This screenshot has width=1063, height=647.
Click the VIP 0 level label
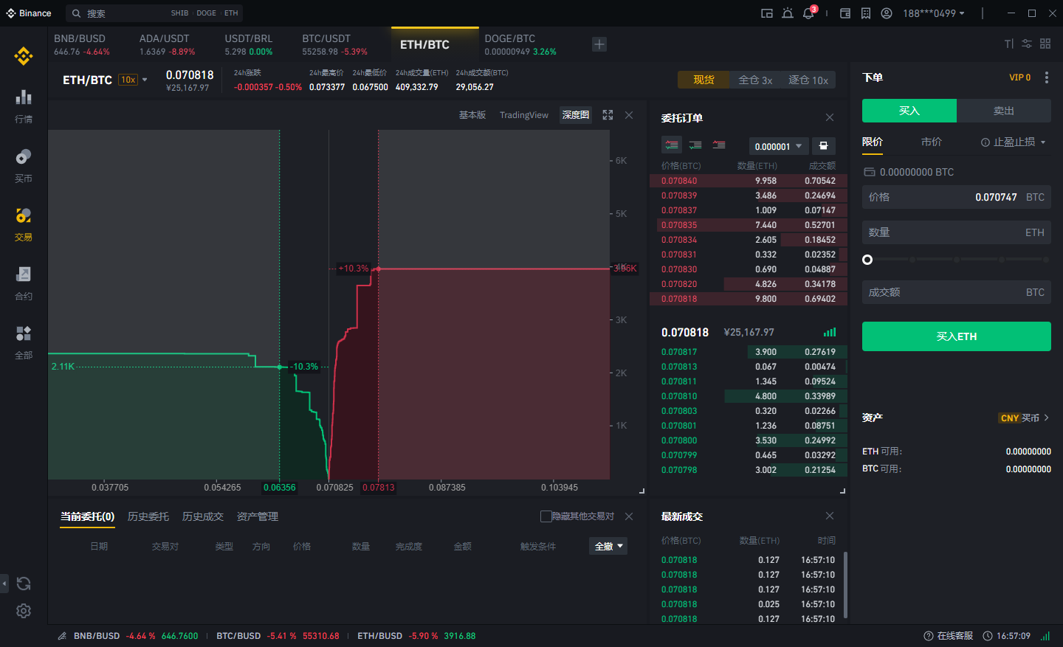(1020, 77)
